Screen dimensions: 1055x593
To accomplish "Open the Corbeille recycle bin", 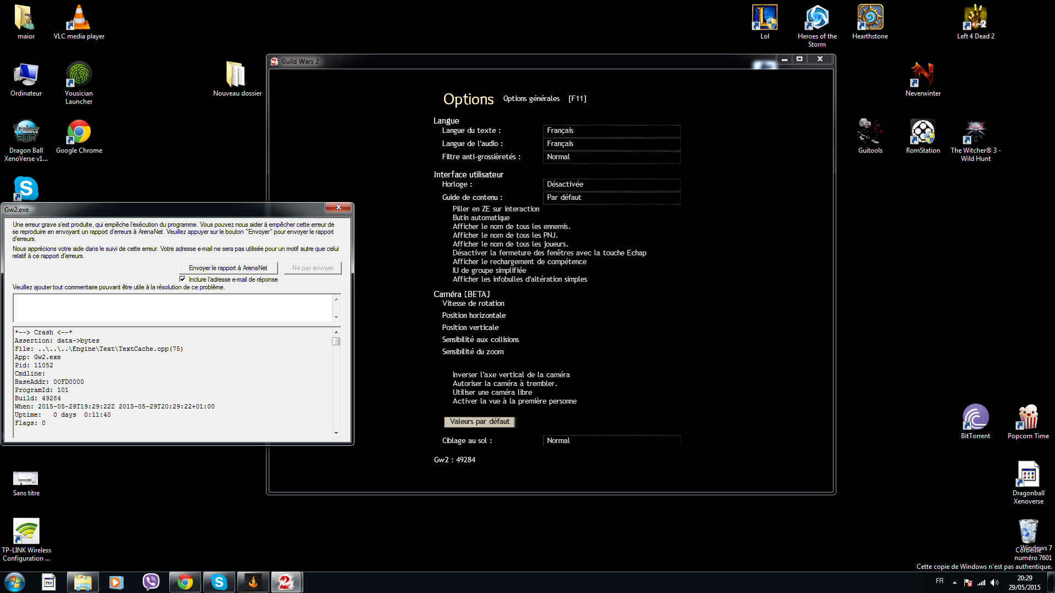I will click(x=1028, y=536).
